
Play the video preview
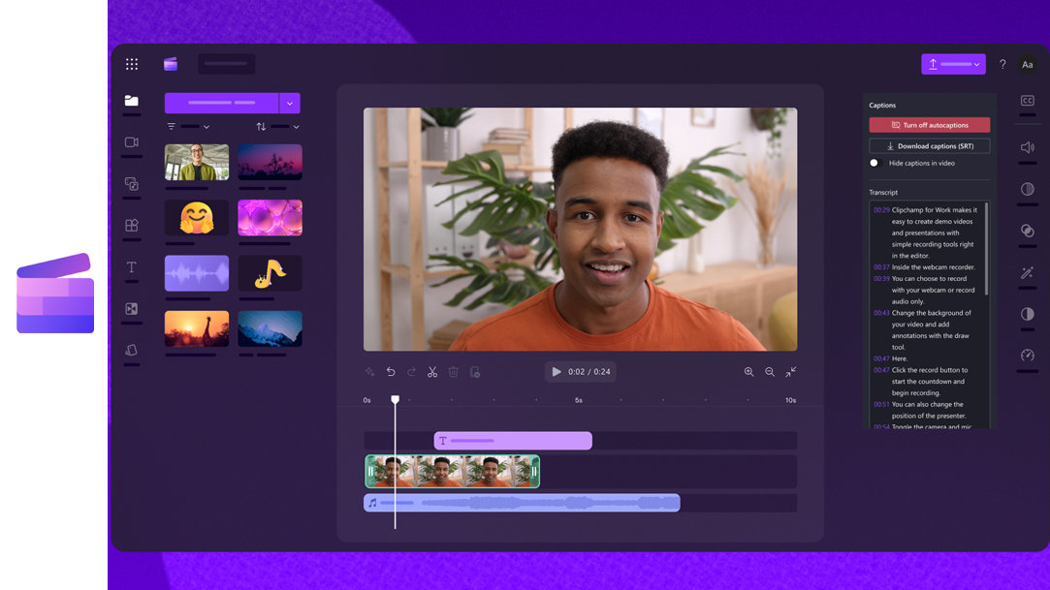point(557,371)
